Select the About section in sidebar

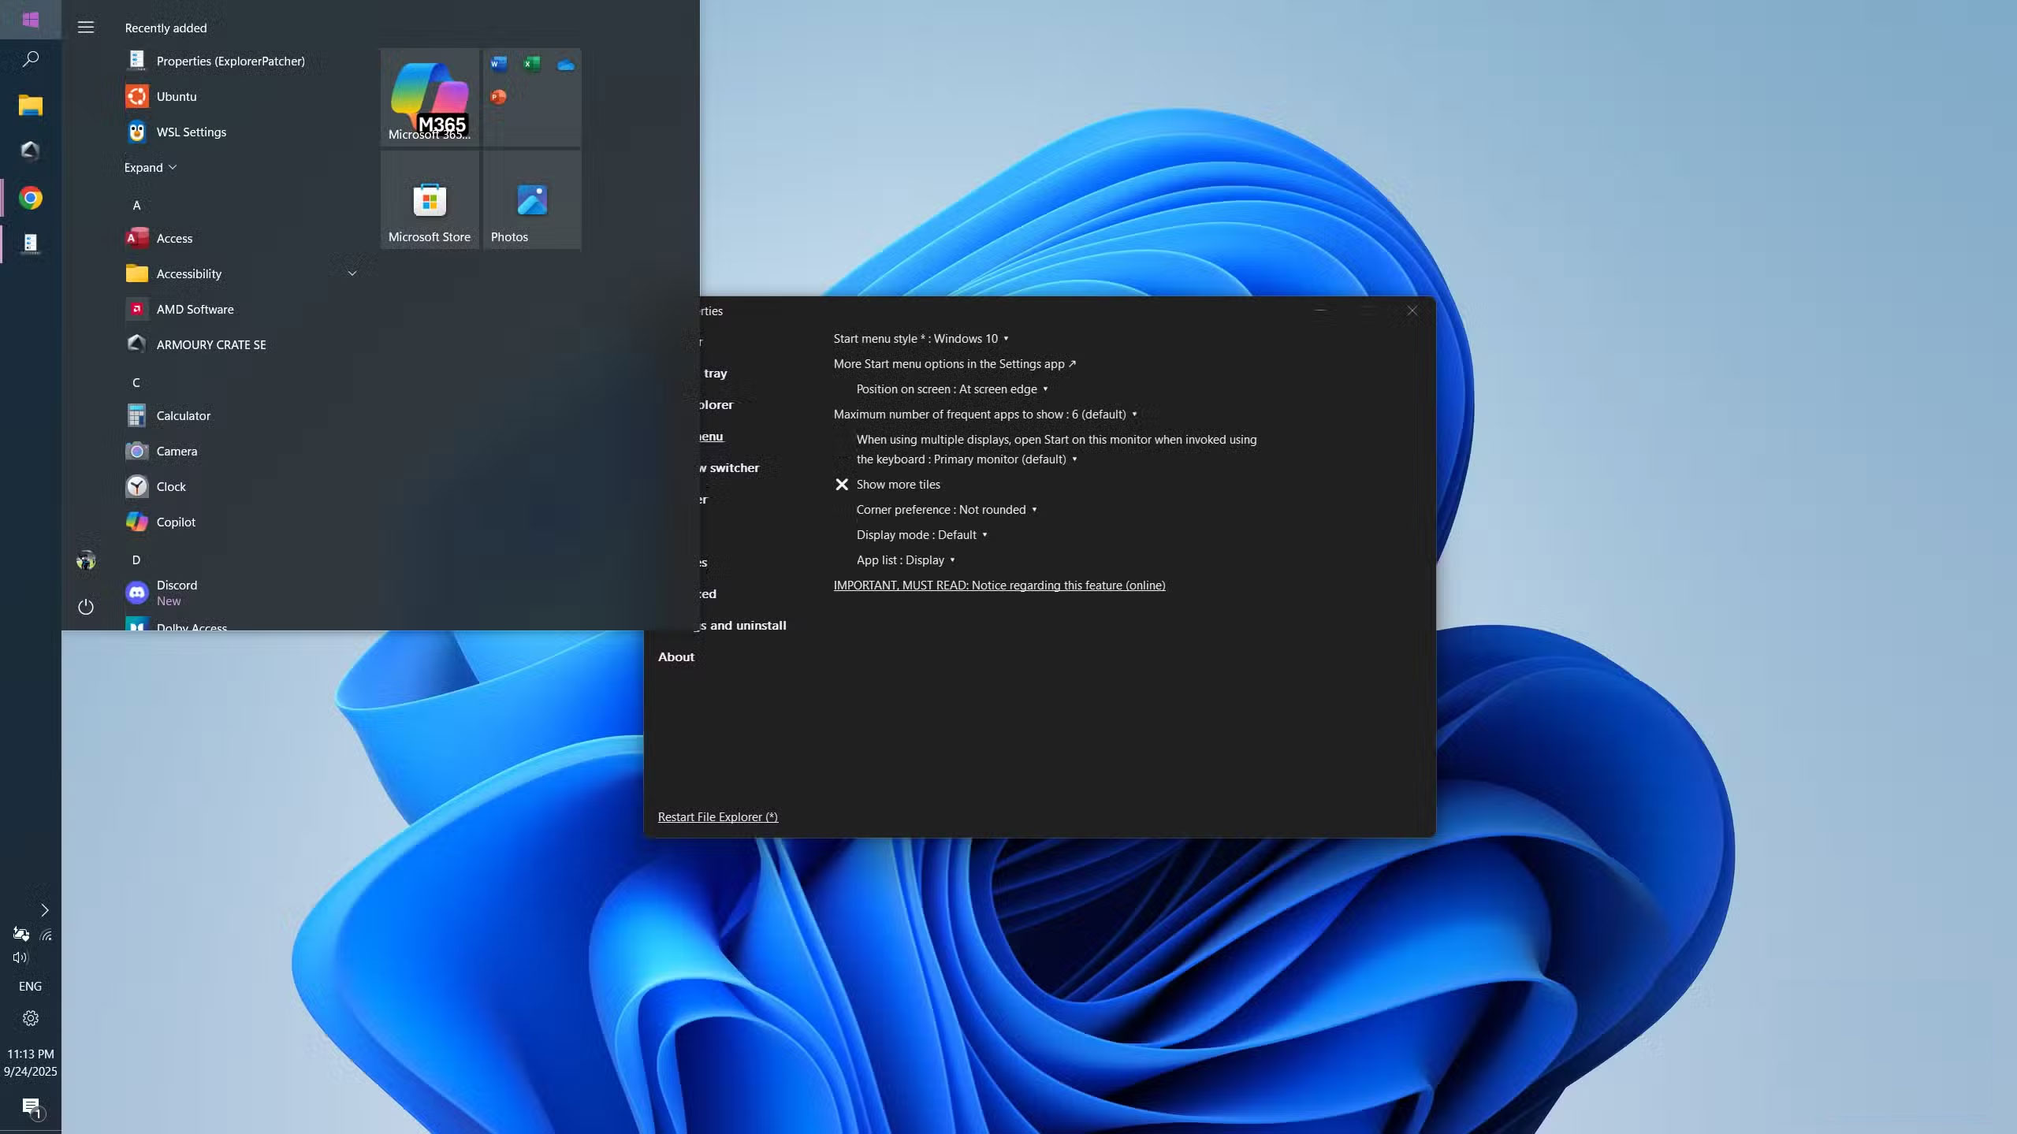[x=675, y=656]
